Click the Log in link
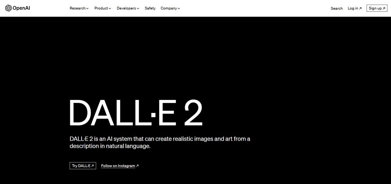This screenshot has width=391, height=184. click(x=355, y=8)
